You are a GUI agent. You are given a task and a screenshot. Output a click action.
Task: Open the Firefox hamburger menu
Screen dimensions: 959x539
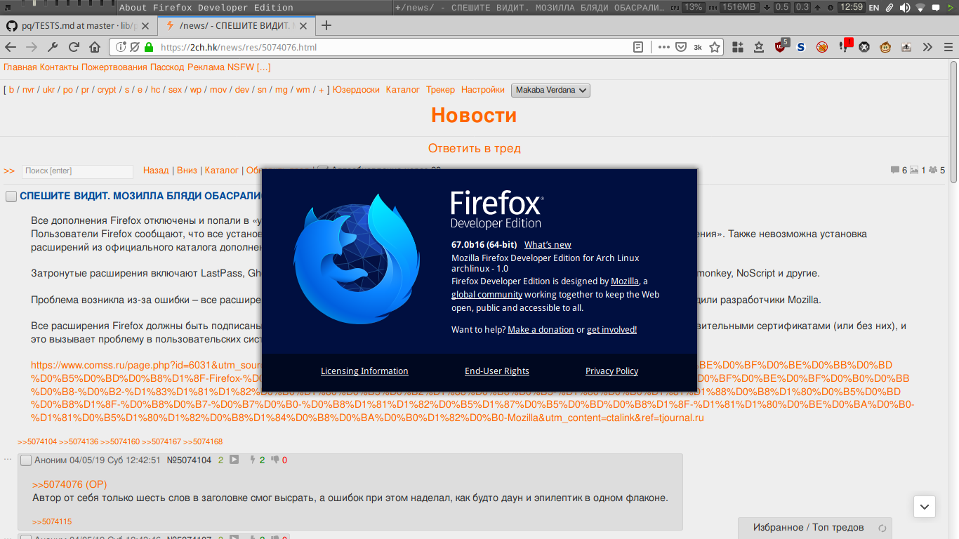coord(948,47)
